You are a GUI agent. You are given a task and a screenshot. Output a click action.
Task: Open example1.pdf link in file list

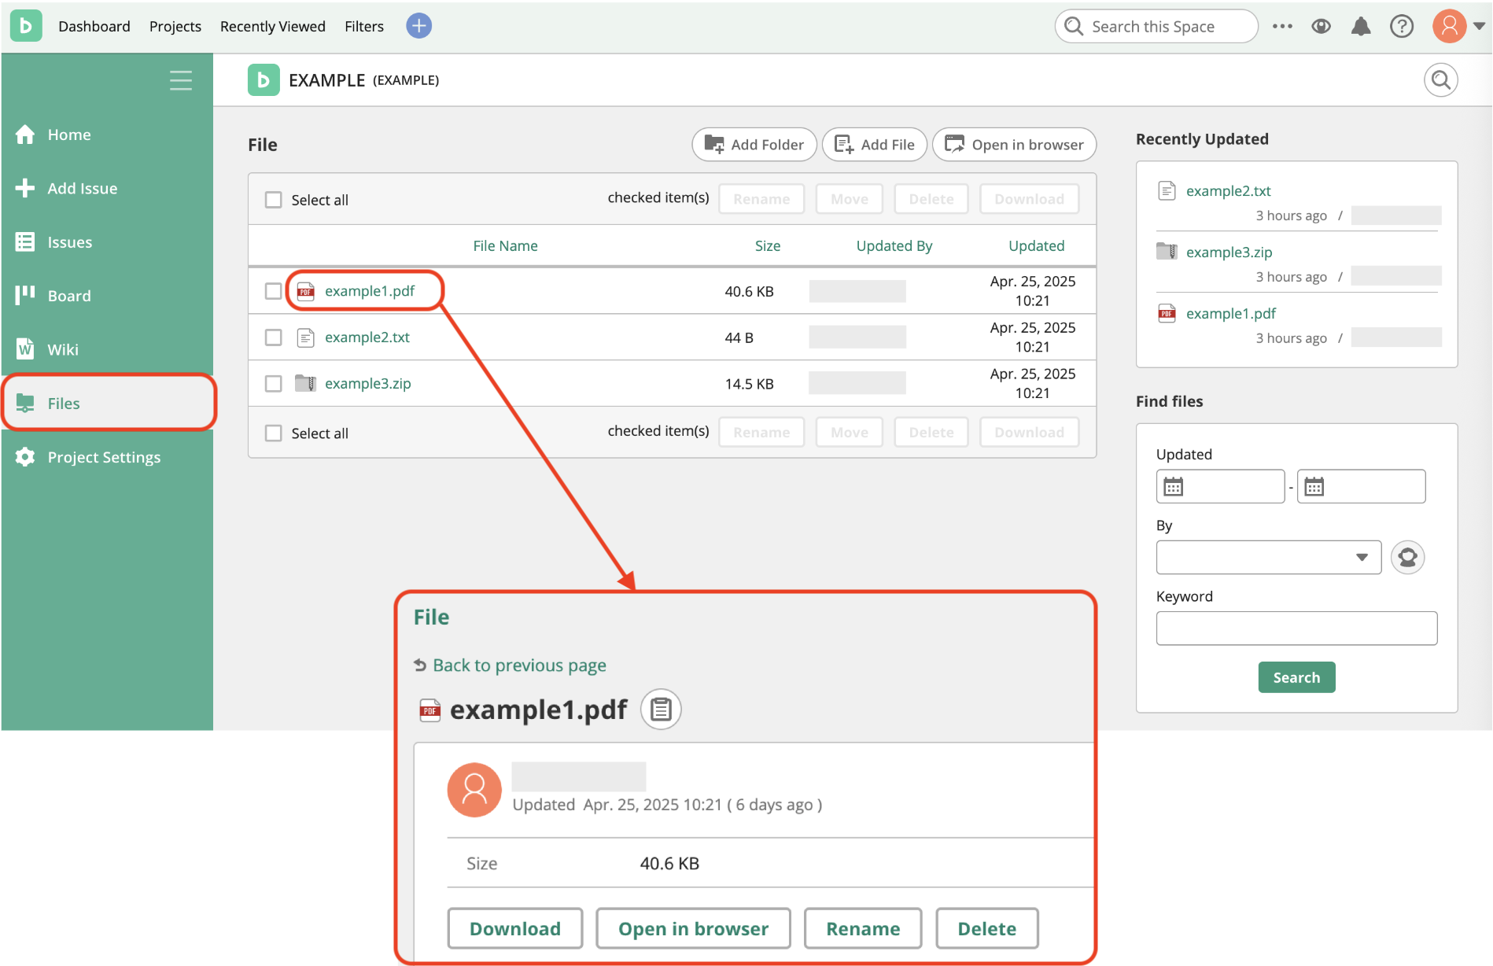pyautogui.click(x=370, y=291)
